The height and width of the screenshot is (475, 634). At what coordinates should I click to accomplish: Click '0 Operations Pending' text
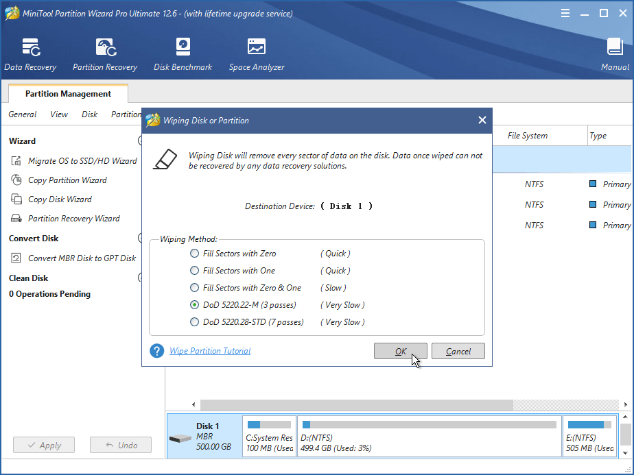[x=49, y=294]
